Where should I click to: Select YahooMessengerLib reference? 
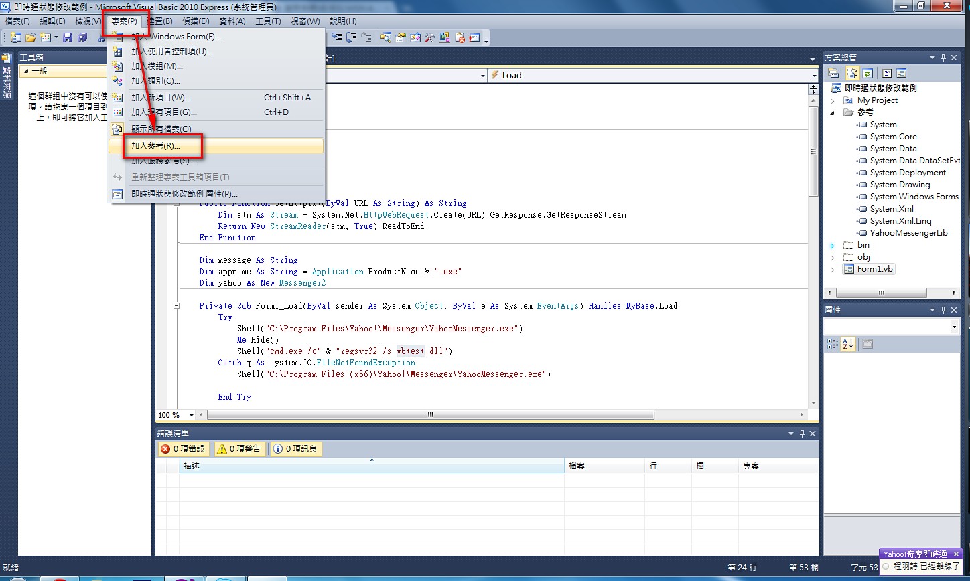(908, 233)
